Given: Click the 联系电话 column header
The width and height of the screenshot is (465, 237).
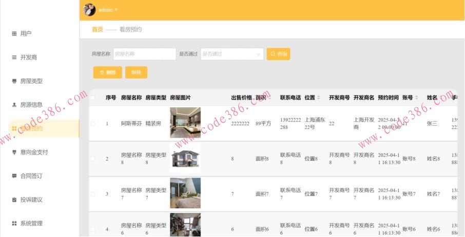Looking at the screenshot, I should click(x=290, y=97).
